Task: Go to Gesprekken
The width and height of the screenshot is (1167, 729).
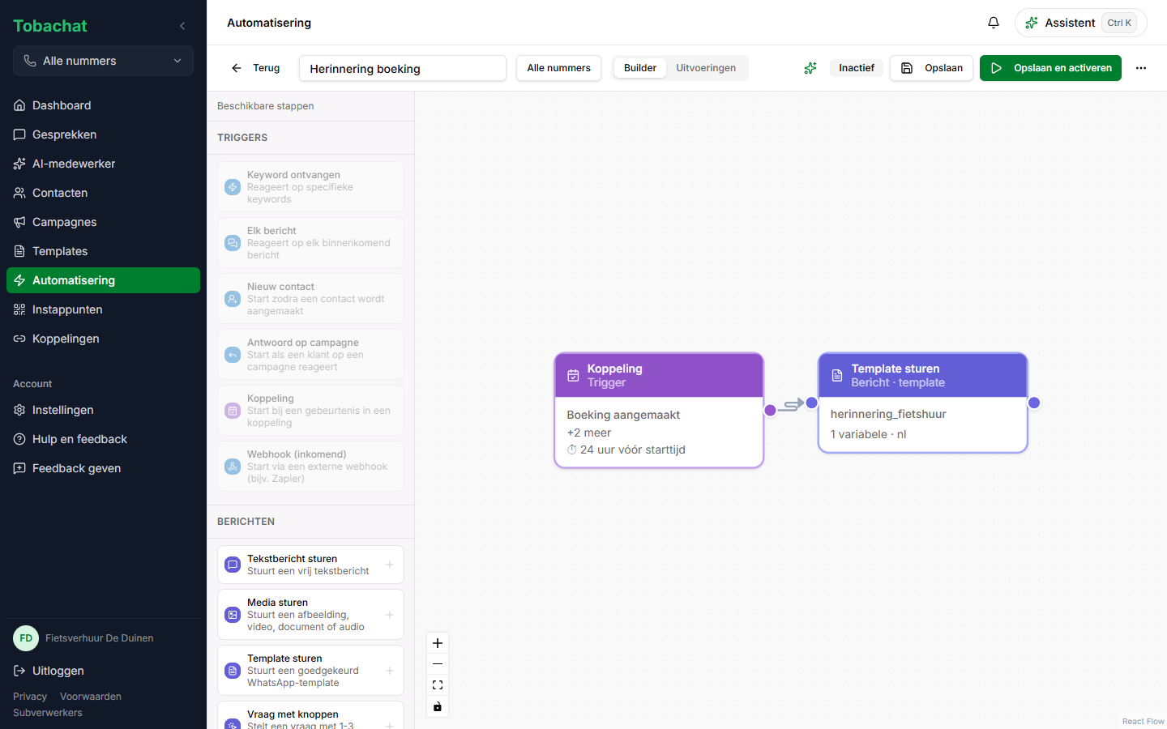Action: (103, 134)
